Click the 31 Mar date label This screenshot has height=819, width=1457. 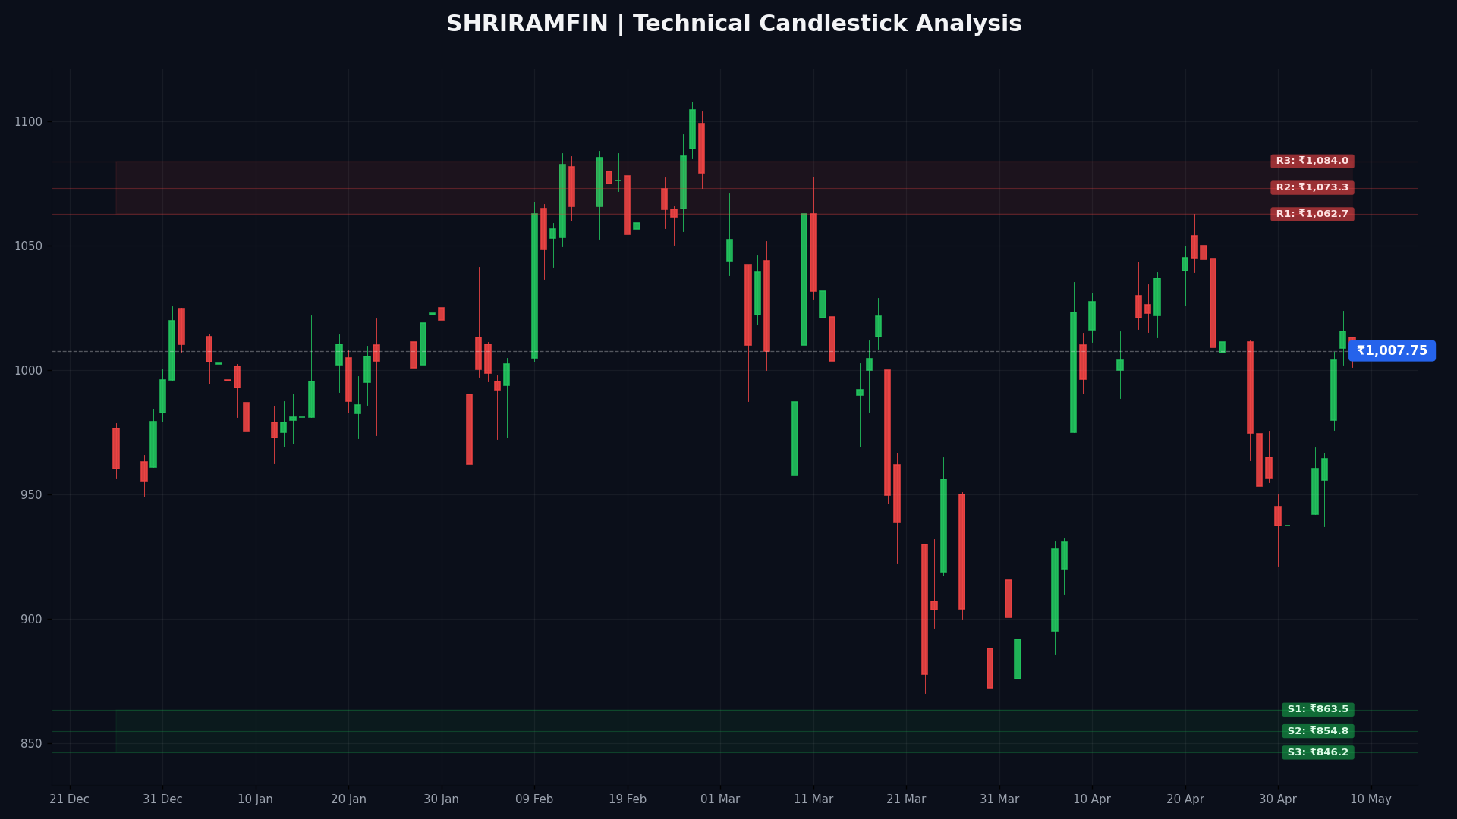pos(999,799)
